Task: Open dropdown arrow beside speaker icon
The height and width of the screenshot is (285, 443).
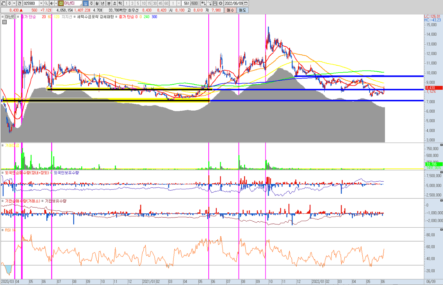Action: tap(56, 3)
